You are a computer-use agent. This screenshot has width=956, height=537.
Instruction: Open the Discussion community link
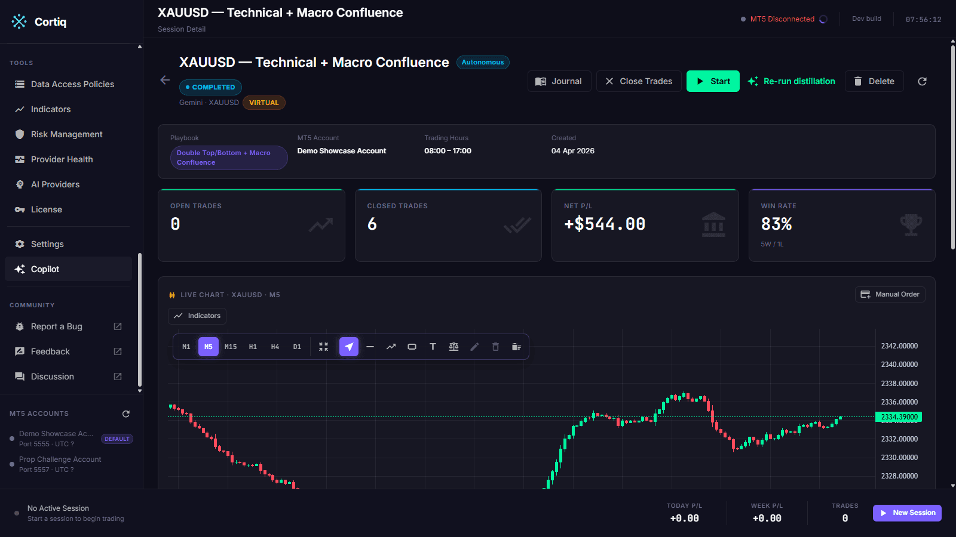pyautogui.click(x=68, y=376)
